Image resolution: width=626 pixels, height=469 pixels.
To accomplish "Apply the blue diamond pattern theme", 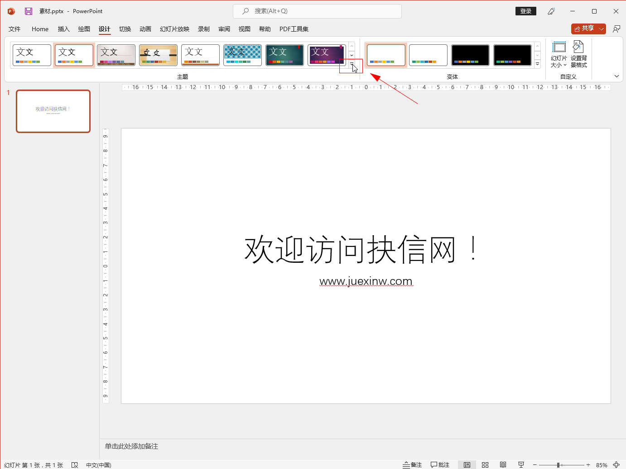I will [242, 55].
